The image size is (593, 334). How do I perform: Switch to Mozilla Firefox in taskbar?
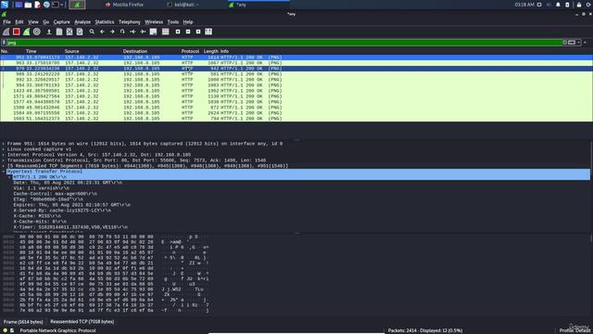tap(124, 5)
